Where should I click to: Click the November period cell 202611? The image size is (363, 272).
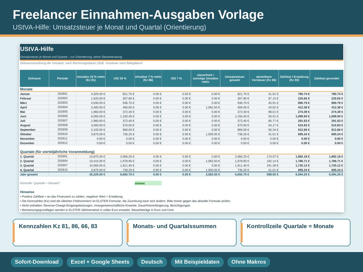coord(63,139)
